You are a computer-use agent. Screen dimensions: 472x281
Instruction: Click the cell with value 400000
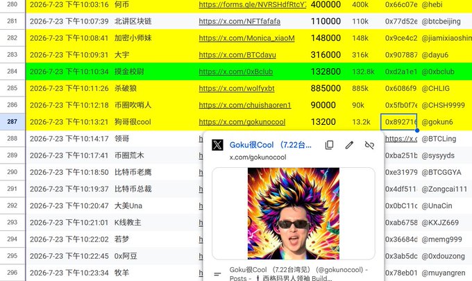point(326,5)
